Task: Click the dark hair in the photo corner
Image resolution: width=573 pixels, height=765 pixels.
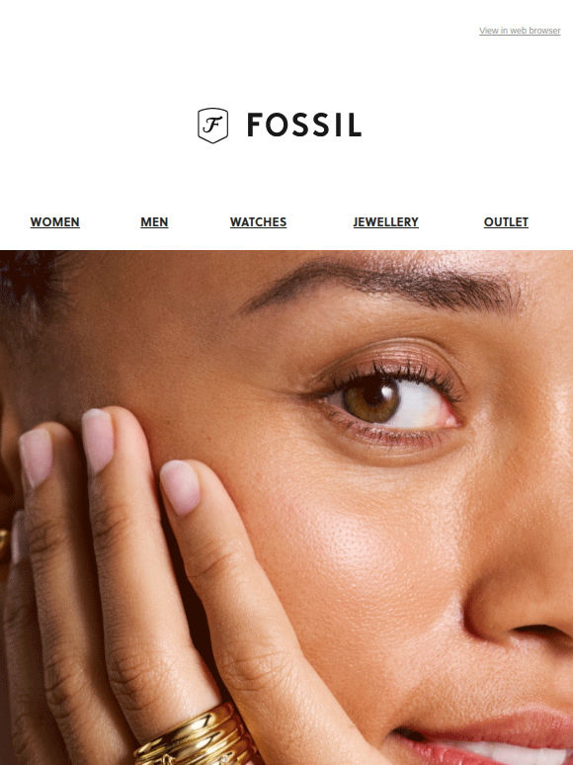Action: [27, 283]
